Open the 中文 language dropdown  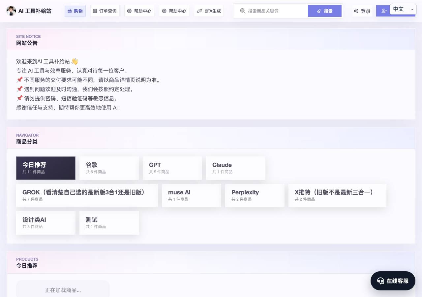point(403,9)
